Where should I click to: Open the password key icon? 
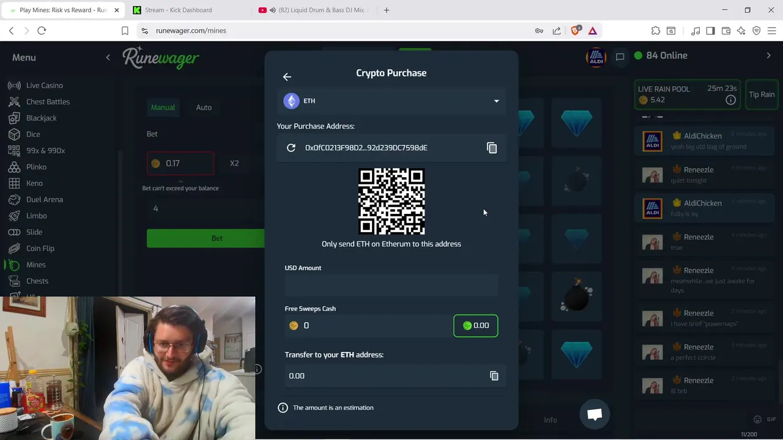[539, 31]
